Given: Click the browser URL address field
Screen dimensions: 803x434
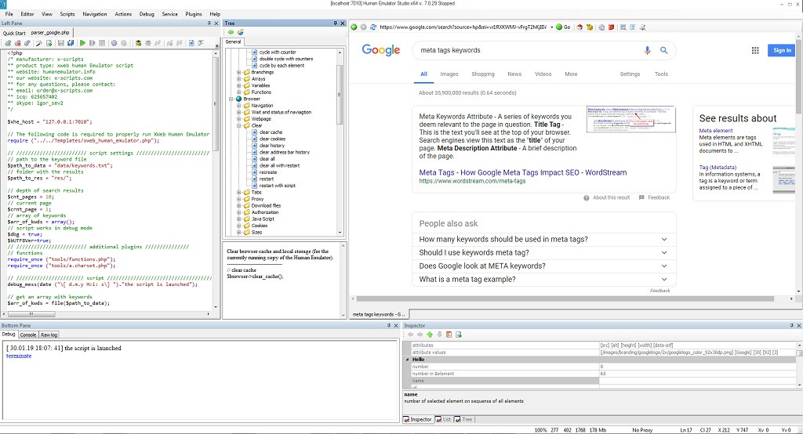Looking at the screenshot, I should point(463,27).
